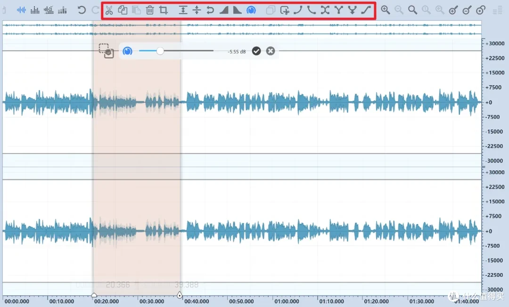Click the greyed-out zoom-out magnifier

pyautogui.click(x=399, y=10)
